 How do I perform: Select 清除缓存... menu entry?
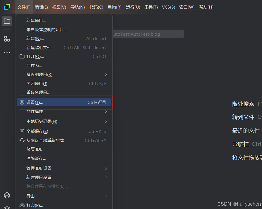36,158
